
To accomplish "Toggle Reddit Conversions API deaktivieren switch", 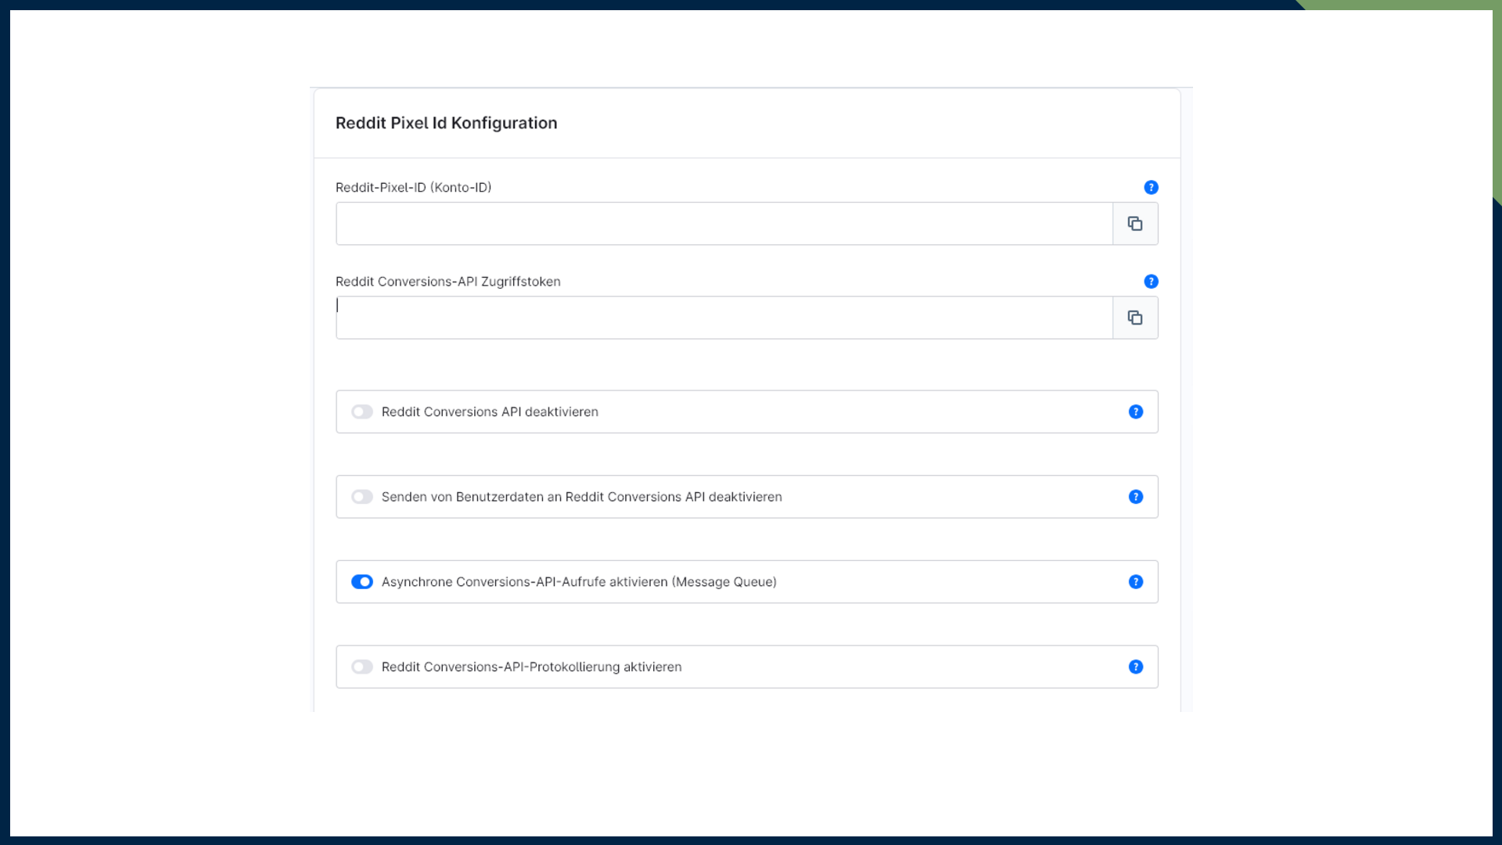I will 362,412.
